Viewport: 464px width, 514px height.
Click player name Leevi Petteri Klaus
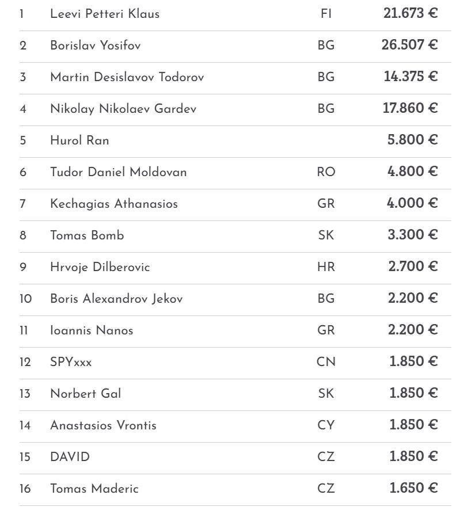pos(105,14)
